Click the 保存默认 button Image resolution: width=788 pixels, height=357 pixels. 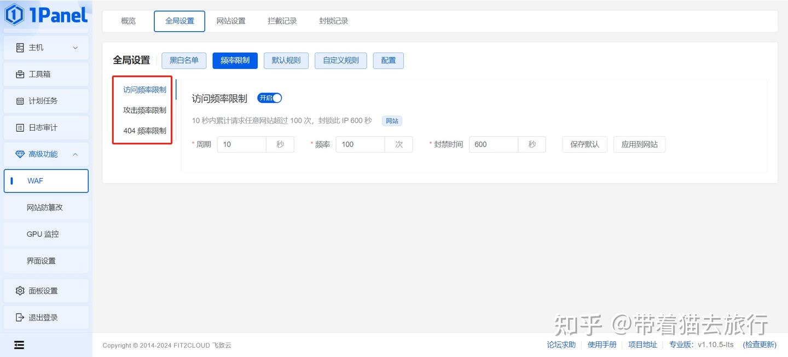584,144
